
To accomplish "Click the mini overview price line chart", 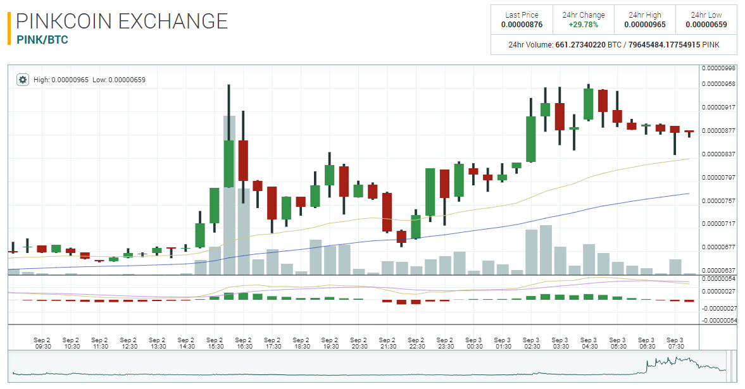I will [368, 367].
